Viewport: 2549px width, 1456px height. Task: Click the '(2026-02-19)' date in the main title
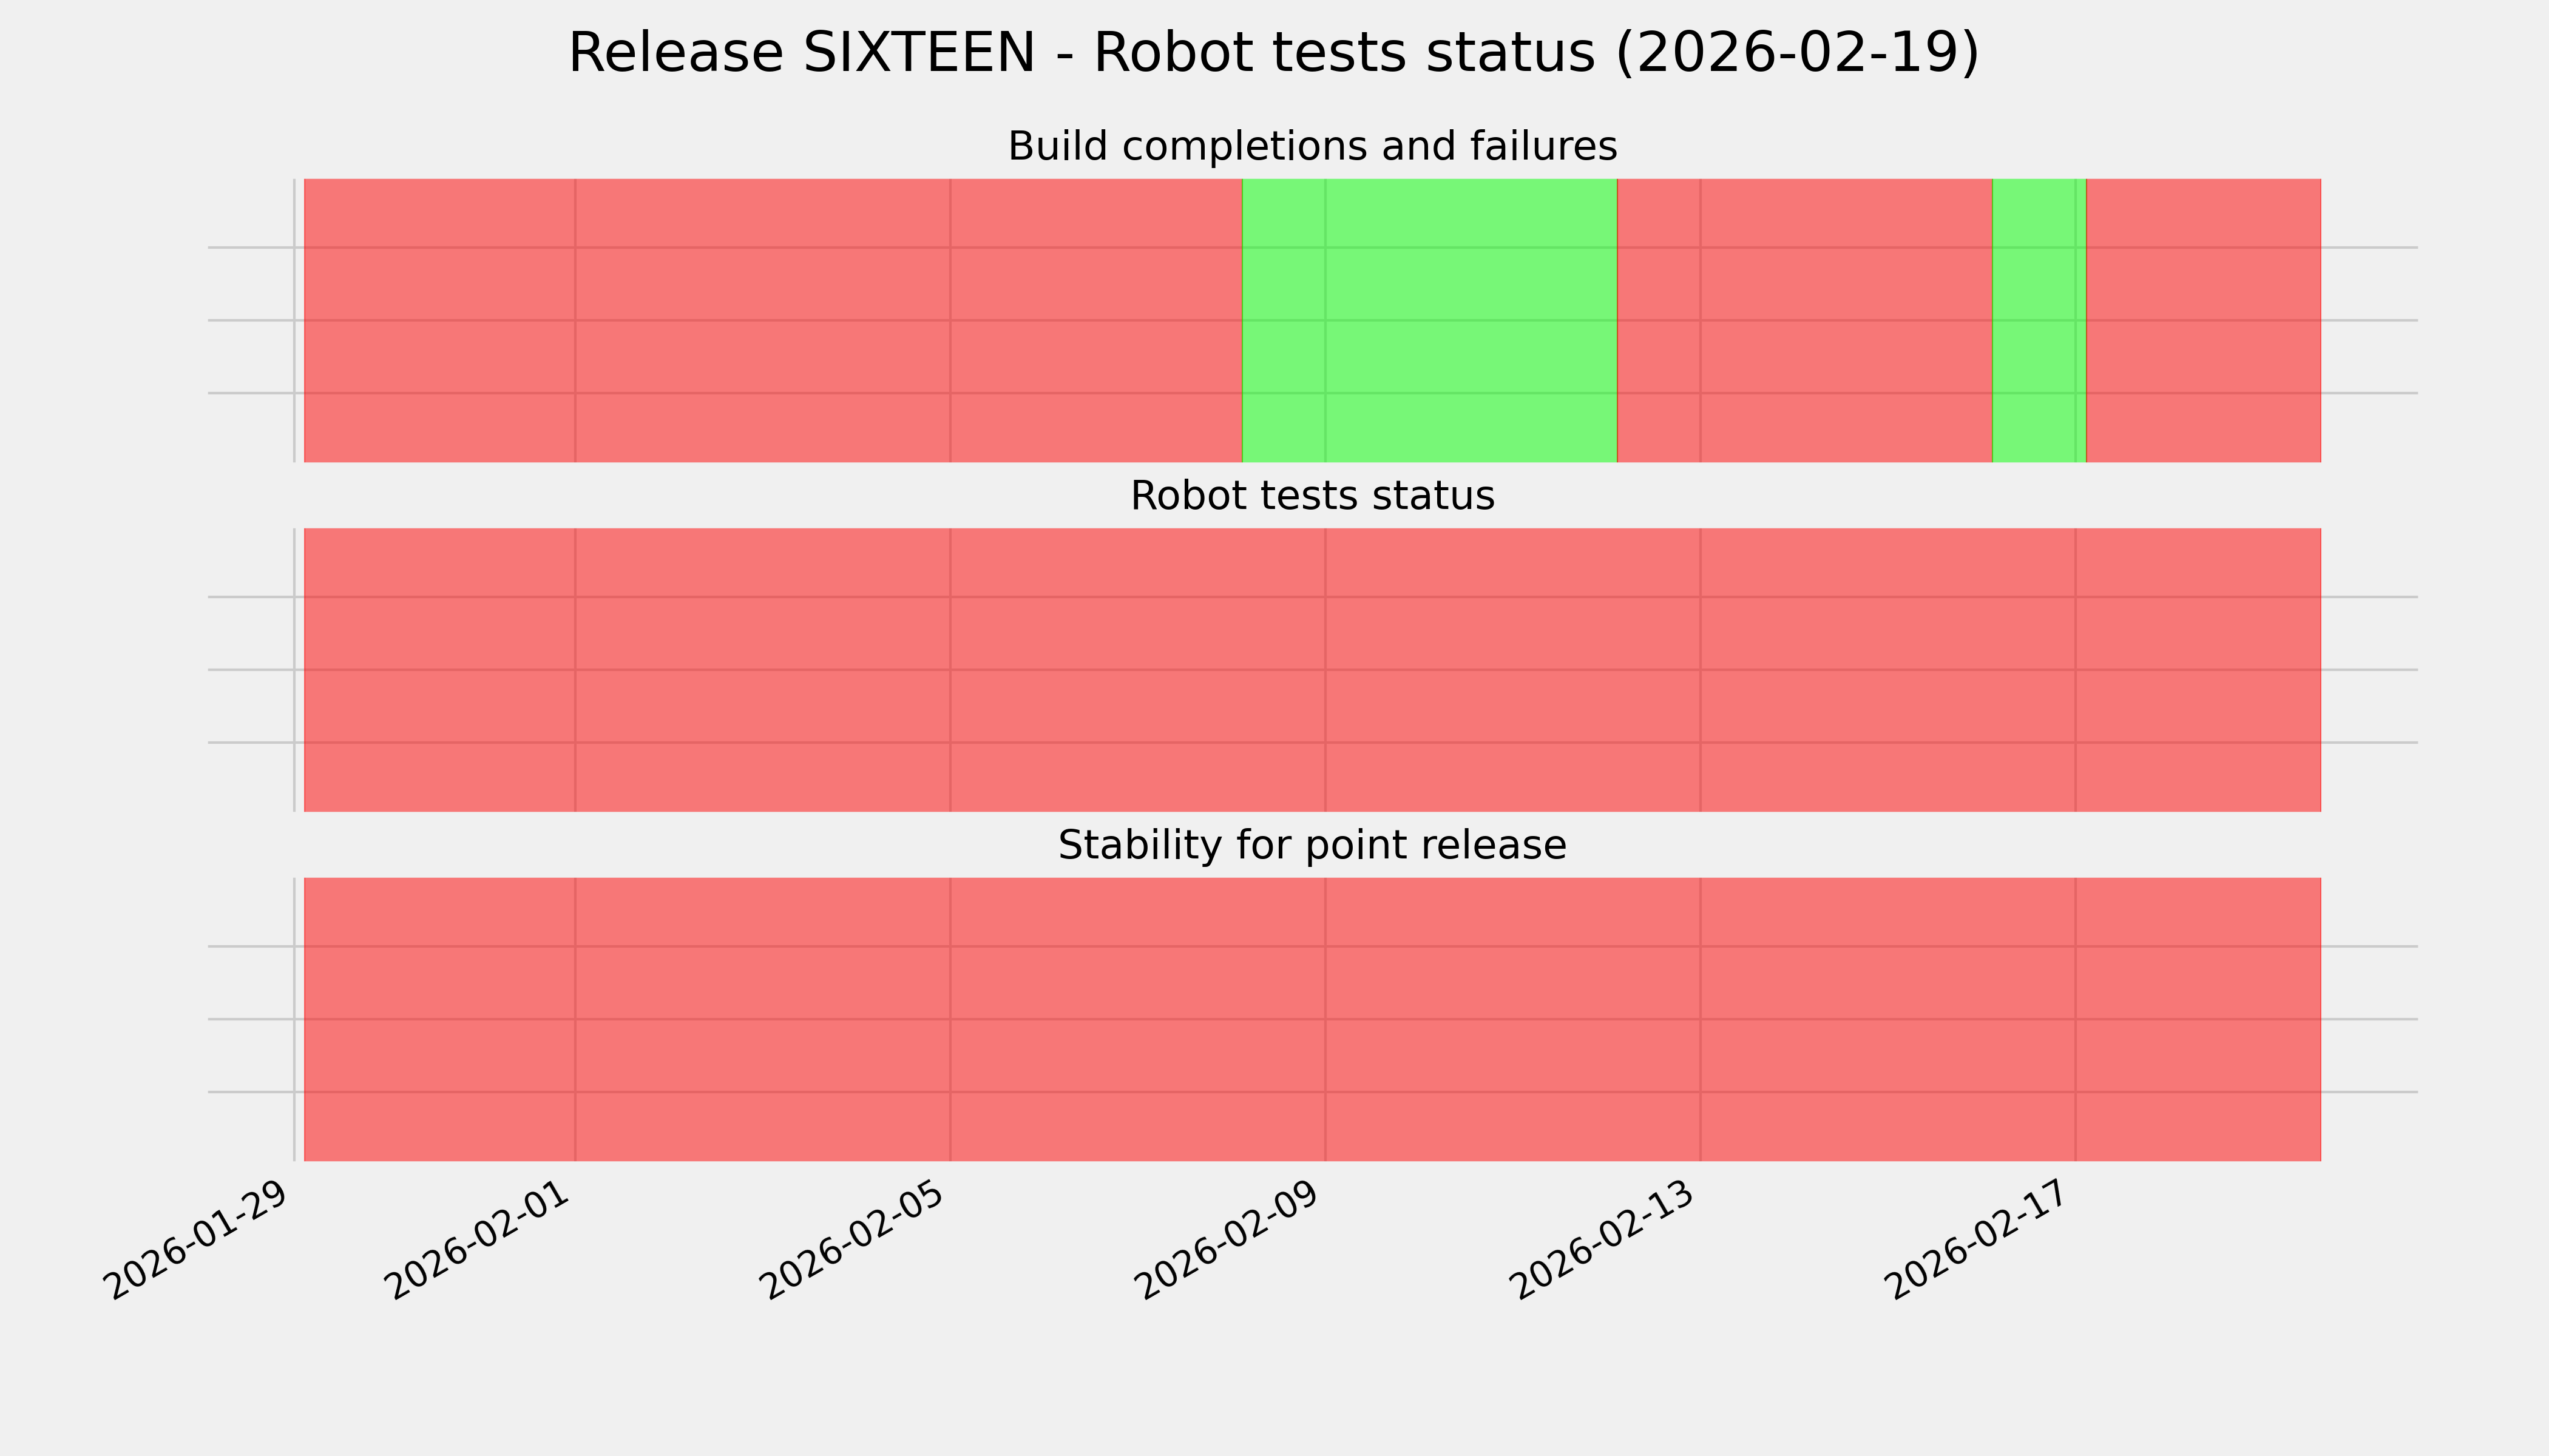pos(1796,53)
